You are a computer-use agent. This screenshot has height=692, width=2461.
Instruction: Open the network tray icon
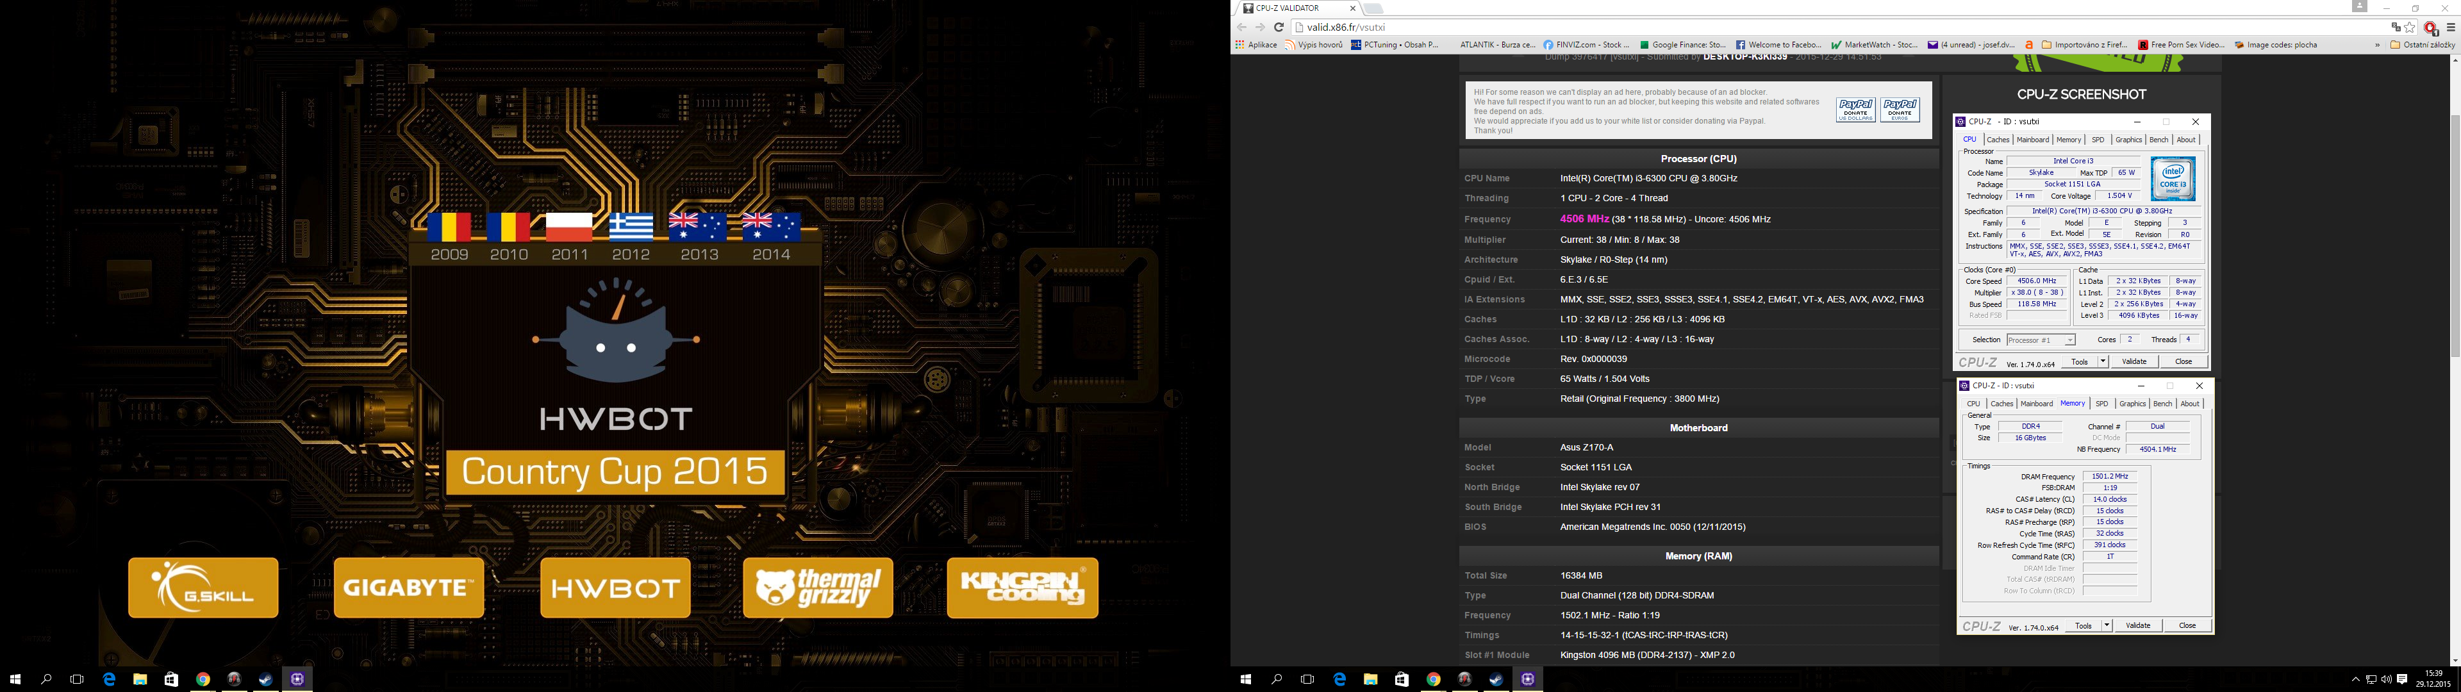click(2371, 680)
